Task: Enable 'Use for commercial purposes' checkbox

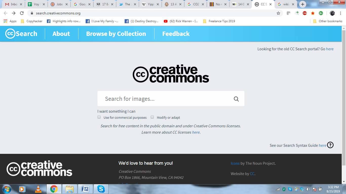Action: pyautogui.click(x=99, y=117)
